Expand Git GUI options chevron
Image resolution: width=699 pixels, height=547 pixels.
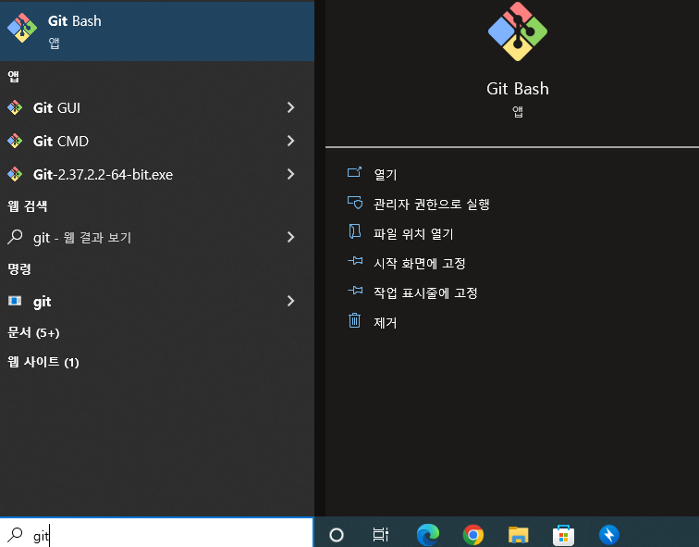[x=290, y=107]
